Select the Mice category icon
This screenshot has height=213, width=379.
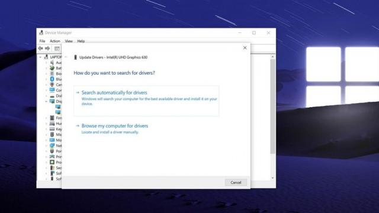click(52, 134)
